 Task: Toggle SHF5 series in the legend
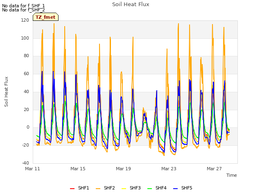(x=183, y=188)
